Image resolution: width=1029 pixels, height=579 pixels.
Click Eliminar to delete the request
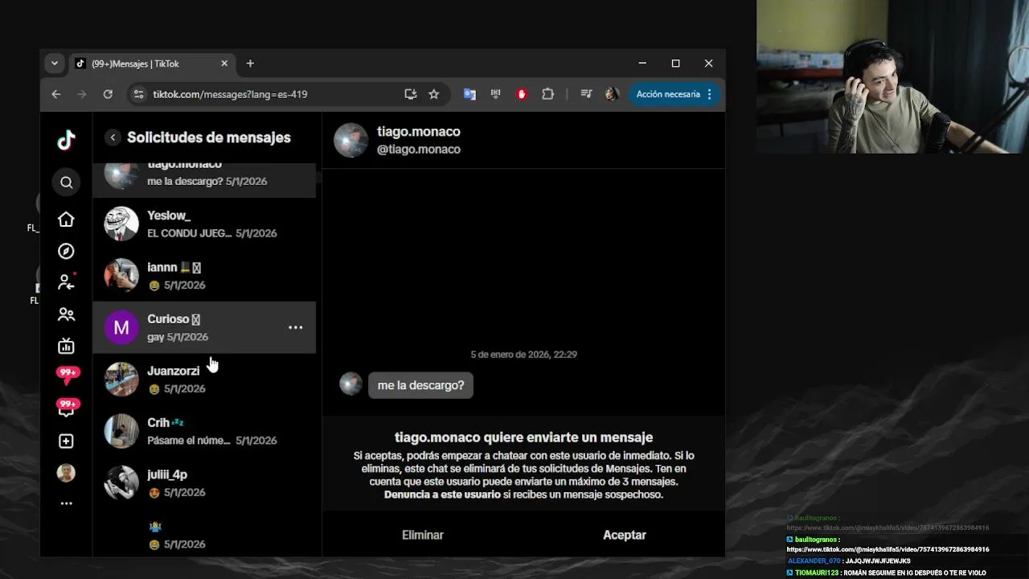[x=423, y=535]
